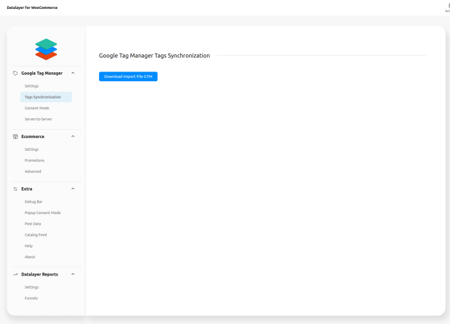This screenshot has width=450, height=324.
Task: Open Catalog Feed page
Action: click(36, 235)
